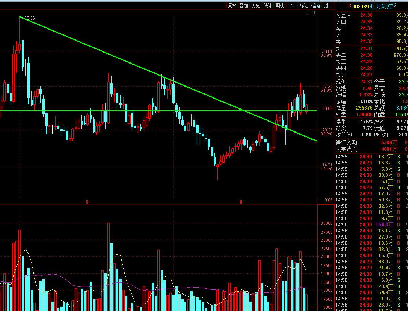Click the 买三 price 24.29
The height and width of the screenshot is (311, 408).
click(x=366, y=62)
